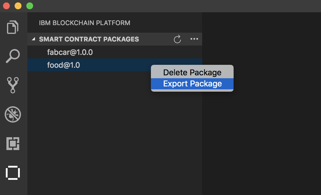This screenshot has height=195, width=321.
Task: Collapse the Smart Contract Packages triangle
Action: pyautogui.click(x=33, y=39)
